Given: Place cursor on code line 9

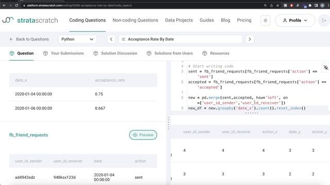Looking at the screenshot, I should pos(246,108).
